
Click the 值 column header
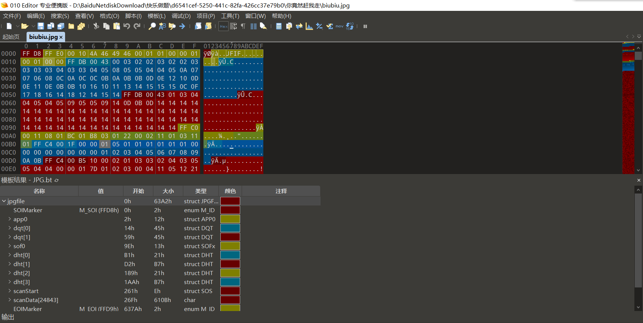pos(101,191)
